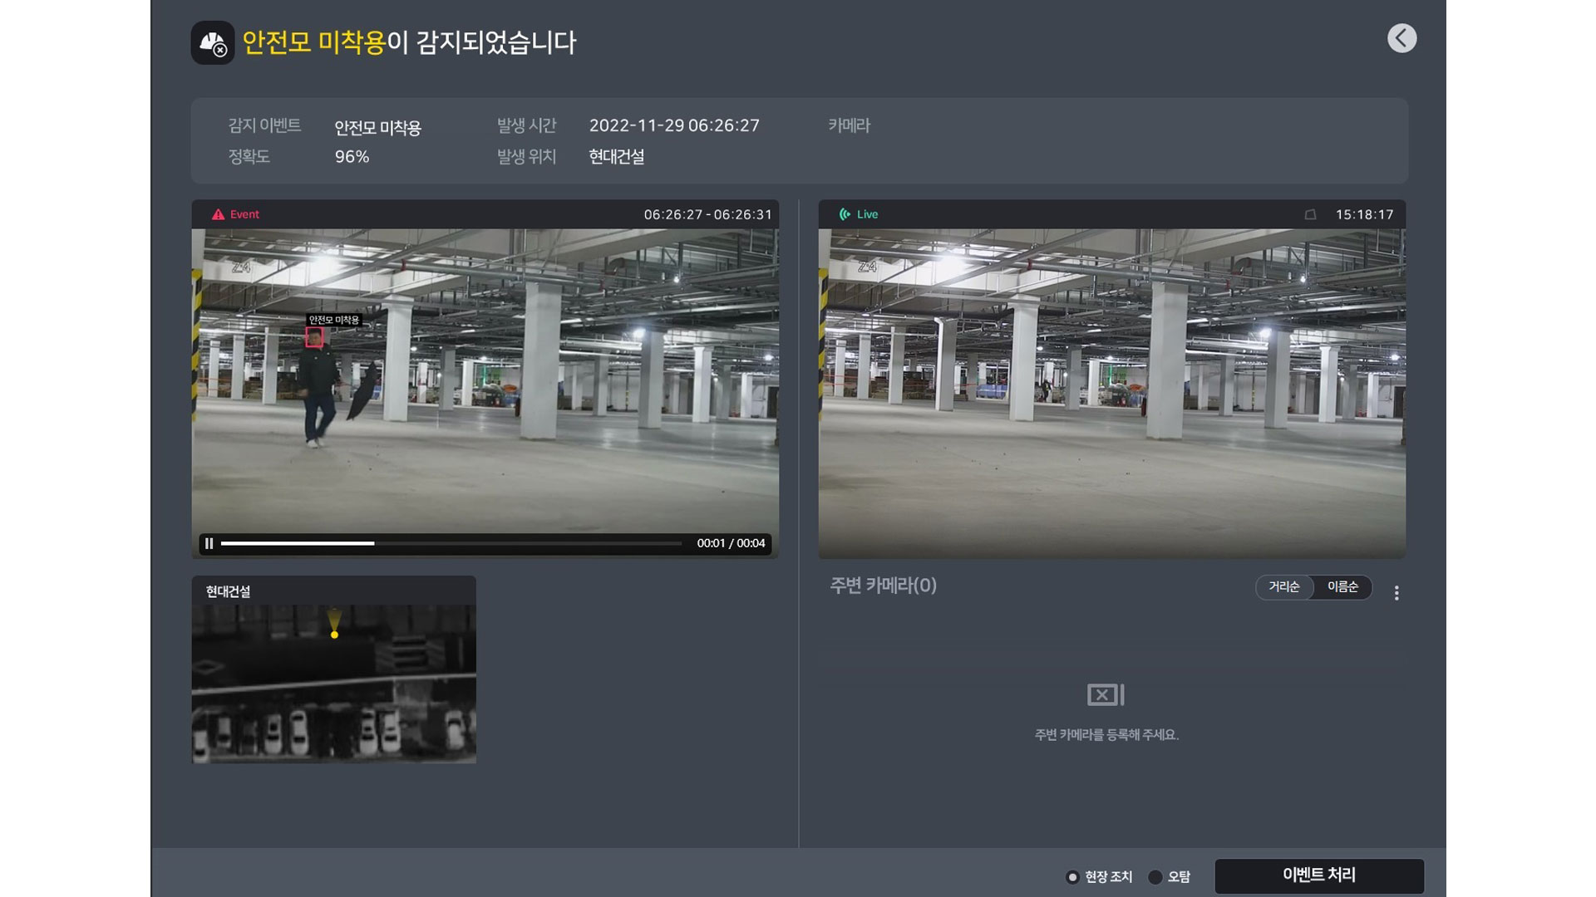The image size is (1596, 897).
Task: Click the region icon beside live time
Action: point(1310,214)
